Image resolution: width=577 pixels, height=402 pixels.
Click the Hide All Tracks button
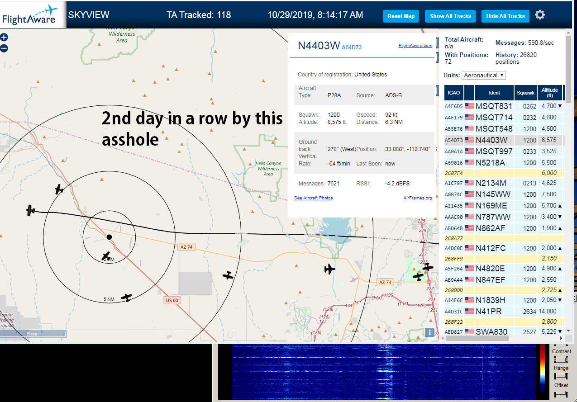pos(505,16)
